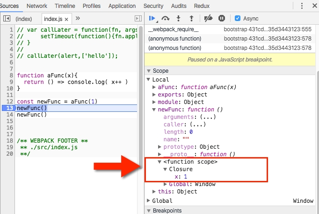Screen dimensions: 319x214
Task: Expand the aFunc entry in Local scope
Action: pos(154,87)
